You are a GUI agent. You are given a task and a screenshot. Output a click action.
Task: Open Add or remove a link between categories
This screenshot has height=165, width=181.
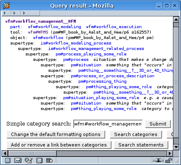click(x=59, y=145)
